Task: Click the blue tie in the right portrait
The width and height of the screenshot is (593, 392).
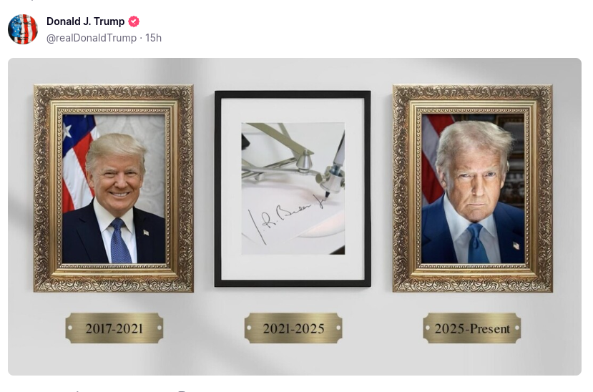Action: pos(478,243)
